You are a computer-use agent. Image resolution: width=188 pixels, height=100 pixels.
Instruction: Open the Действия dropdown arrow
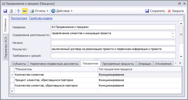(x=72, y=11)
